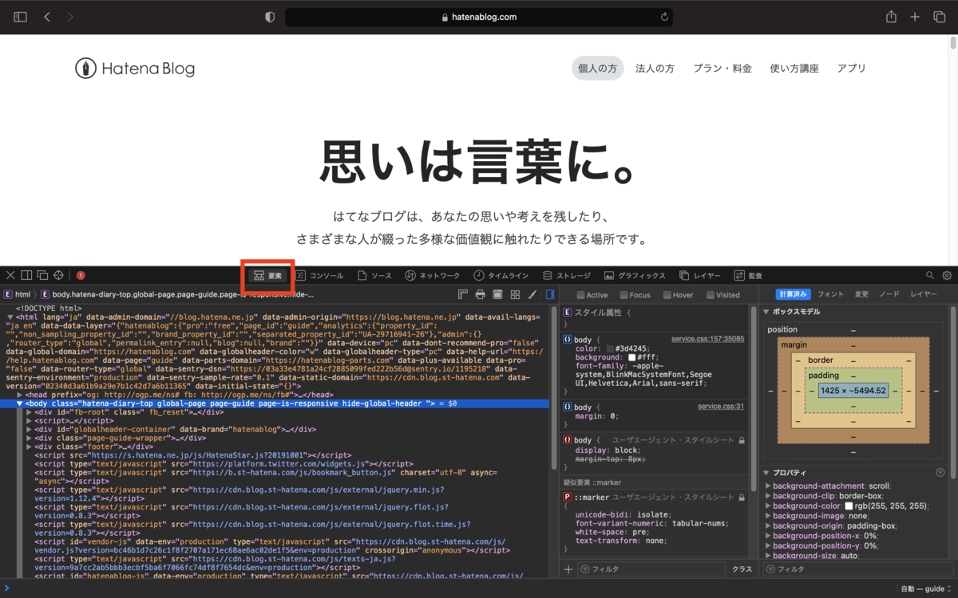The height and width of the screenshot is (598, 958).
Task: Click the pencil quick-edit icon
Action: click(532, 293)
